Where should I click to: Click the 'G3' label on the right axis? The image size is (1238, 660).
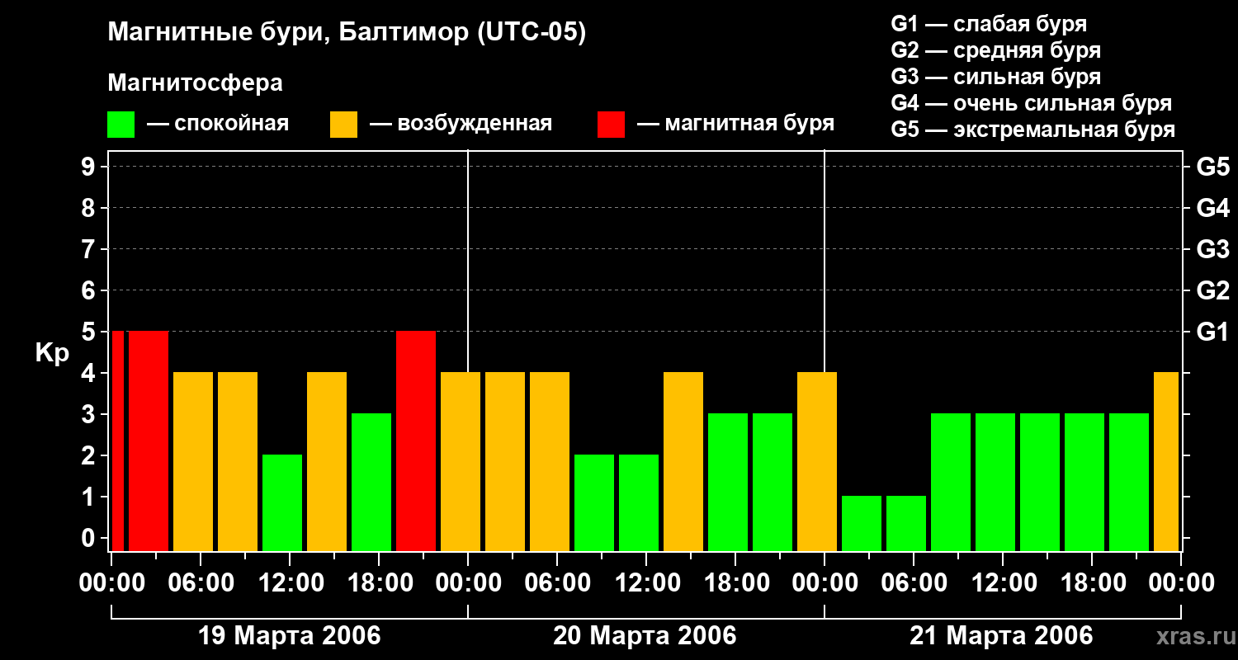coord(1212,250)
